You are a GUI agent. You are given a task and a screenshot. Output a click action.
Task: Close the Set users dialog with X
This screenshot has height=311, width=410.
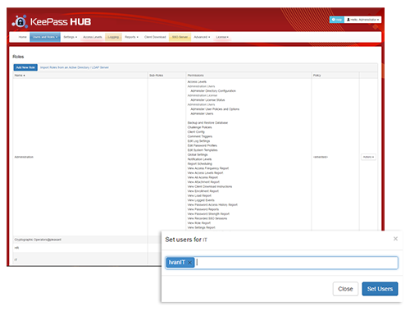tap(395, 239)
